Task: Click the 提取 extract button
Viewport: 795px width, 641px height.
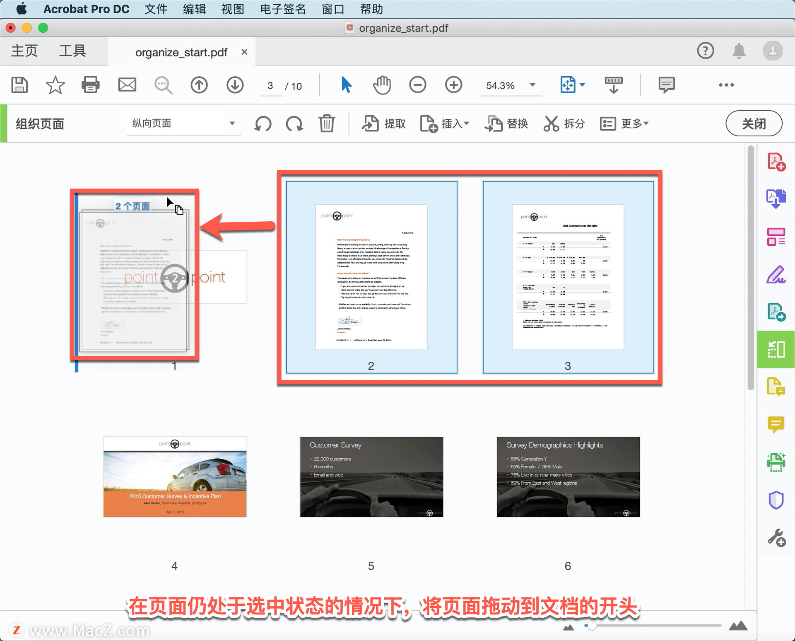Action: click(384, 123)
